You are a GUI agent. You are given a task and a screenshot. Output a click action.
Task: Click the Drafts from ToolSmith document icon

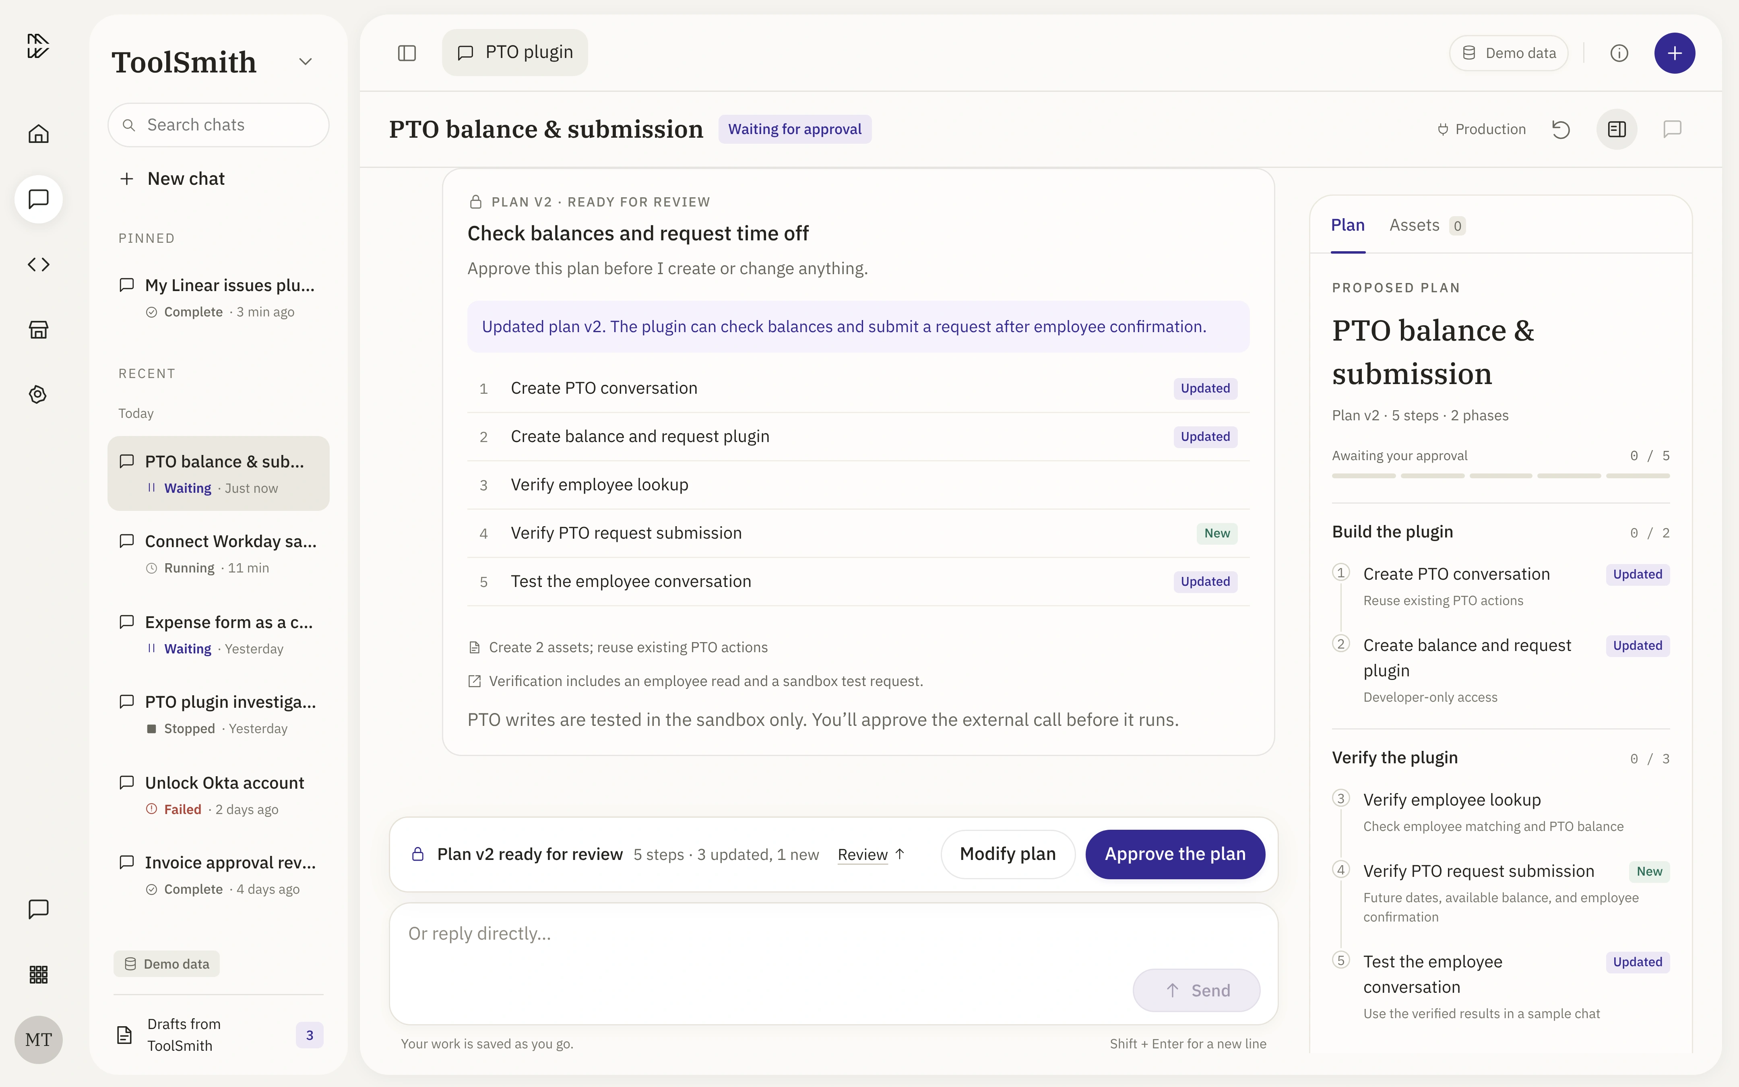[x=124, y=1035]
